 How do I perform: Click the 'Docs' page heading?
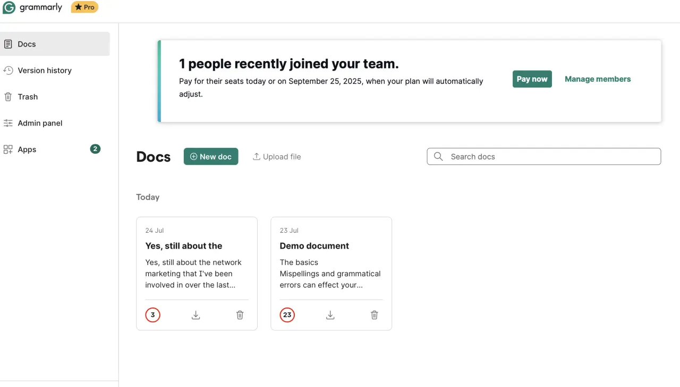click(x=154, y=157)
